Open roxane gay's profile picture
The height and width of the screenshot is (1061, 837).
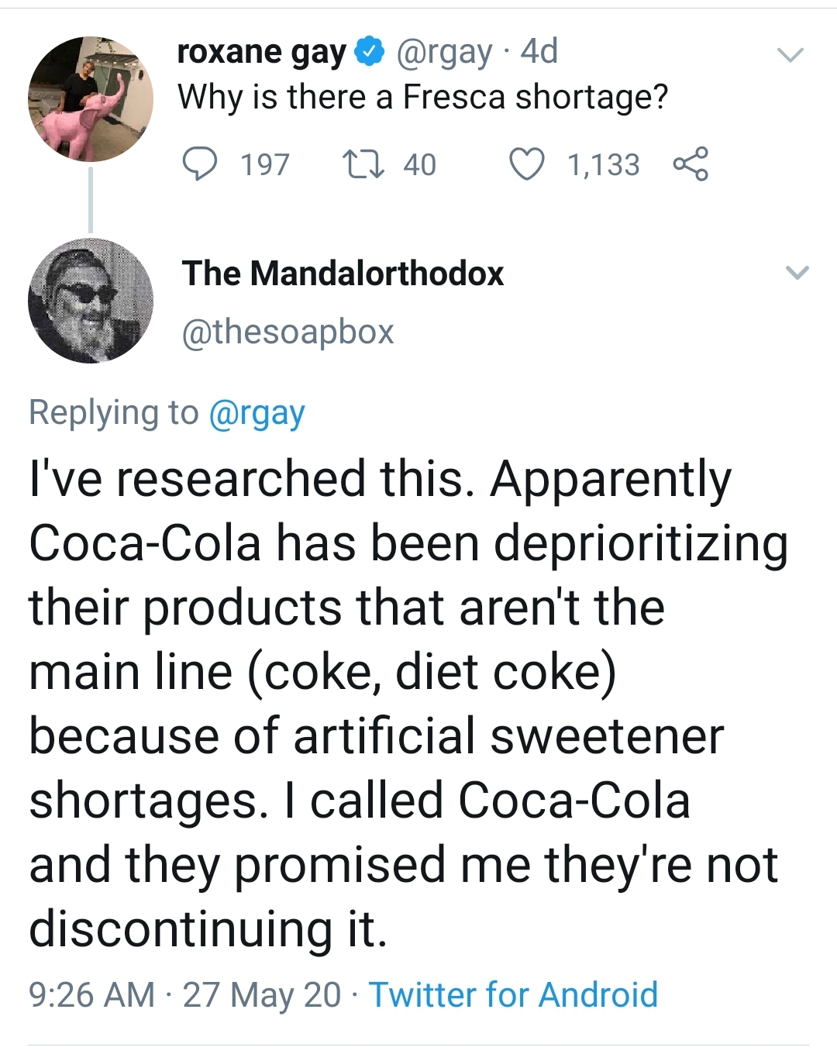(91, 99)
